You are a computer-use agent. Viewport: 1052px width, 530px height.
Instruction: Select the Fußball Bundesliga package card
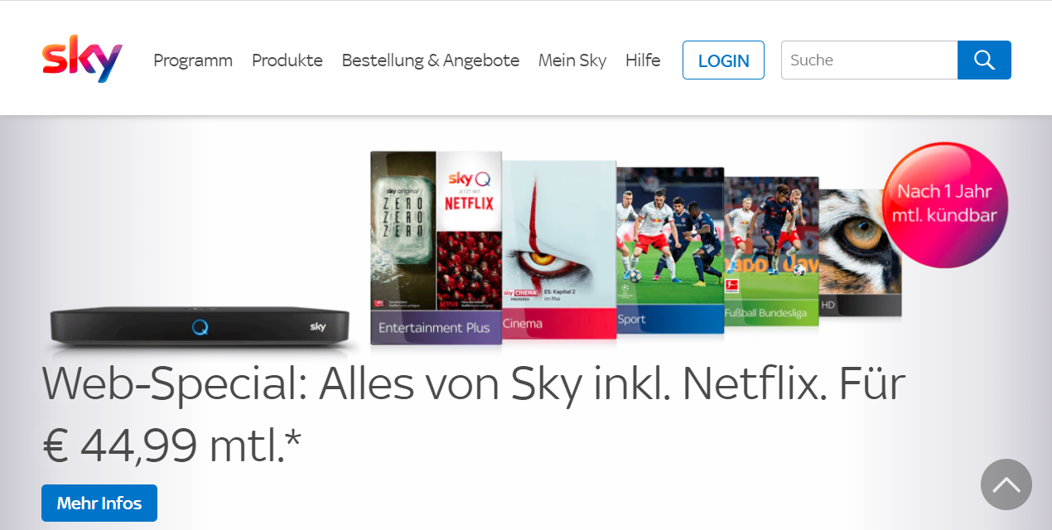tap(771, 251)
